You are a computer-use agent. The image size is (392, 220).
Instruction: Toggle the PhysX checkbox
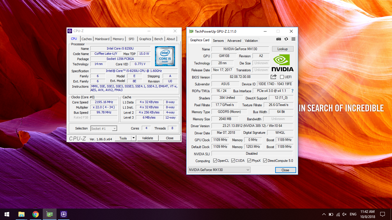click(x=249, y=161)
